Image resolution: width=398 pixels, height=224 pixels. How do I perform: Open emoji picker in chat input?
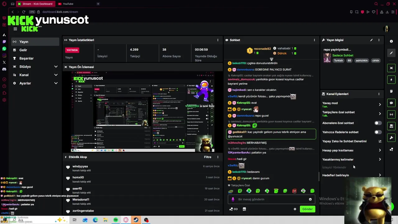[310, 199]
